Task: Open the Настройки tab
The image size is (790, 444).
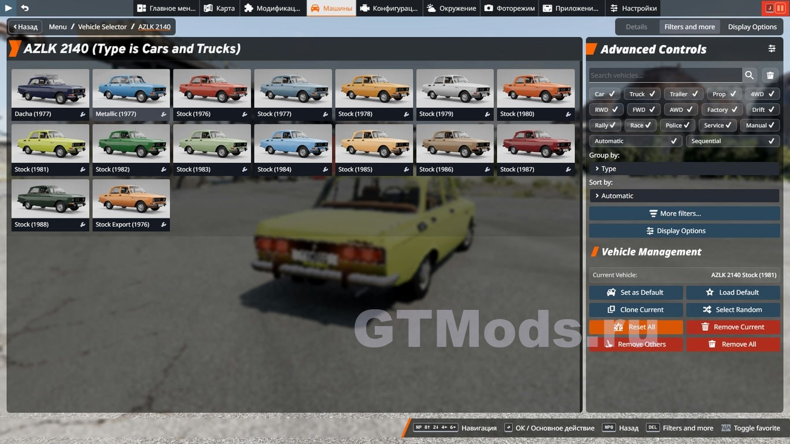Action: tap(633, 8)
